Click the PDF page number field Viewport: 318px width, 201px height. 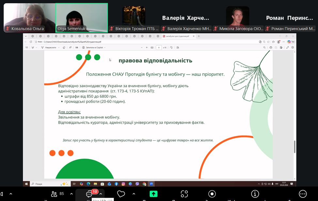point(159,48)
